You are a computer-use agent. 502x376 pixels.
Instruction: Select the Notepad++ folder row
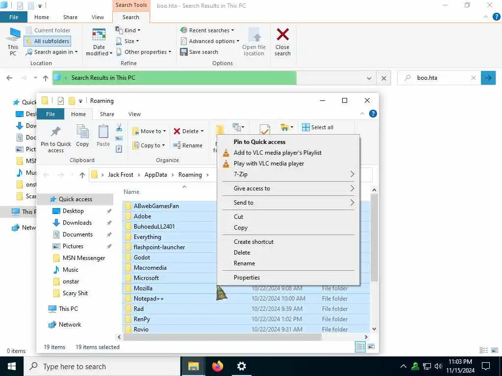click(x=246, y=299)
